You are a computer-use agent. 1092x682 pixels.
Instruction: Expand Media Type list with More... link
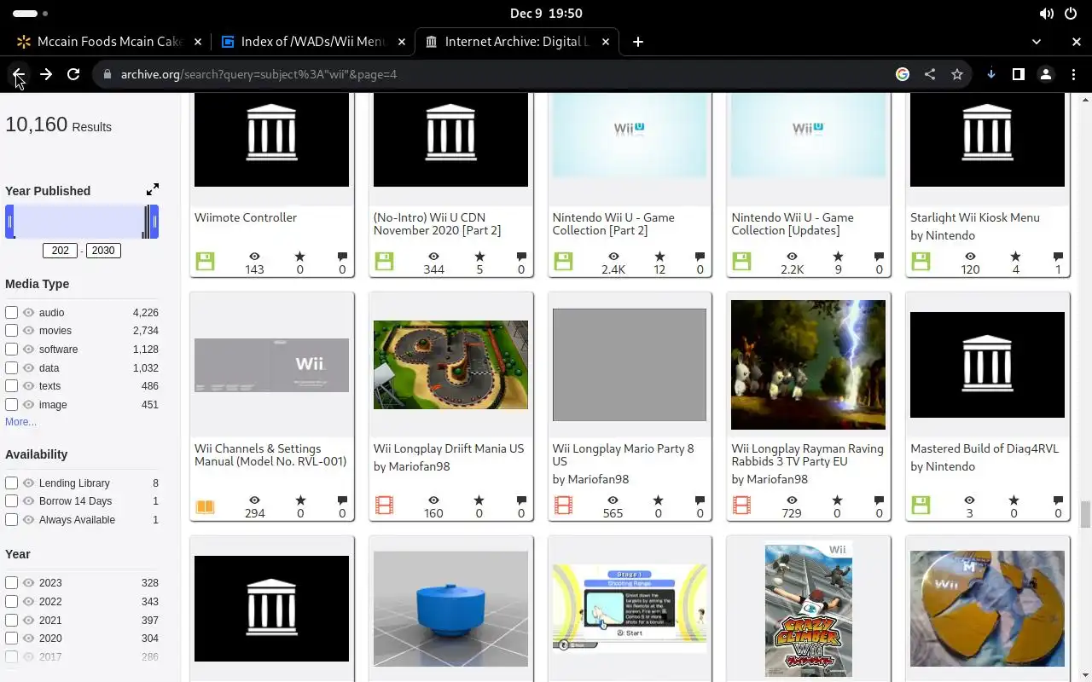pos(20,422)
